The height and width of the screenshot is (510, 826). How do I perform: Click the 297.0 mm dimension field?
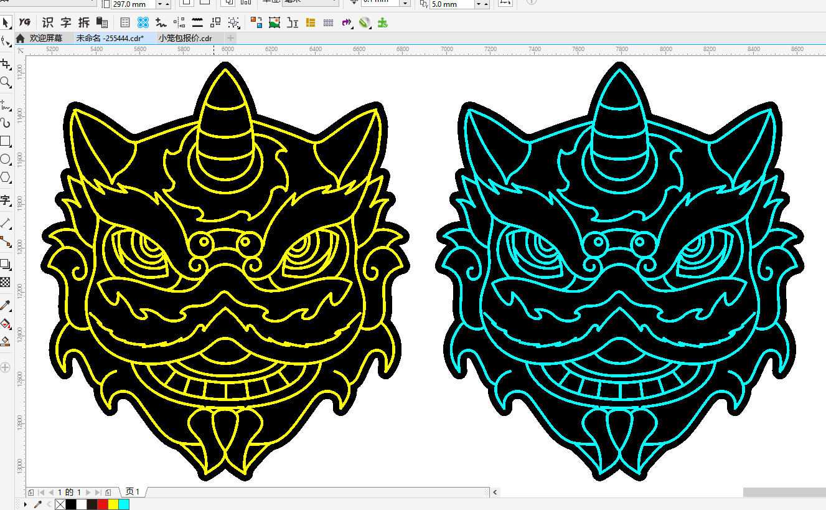[x=133, y=4]
